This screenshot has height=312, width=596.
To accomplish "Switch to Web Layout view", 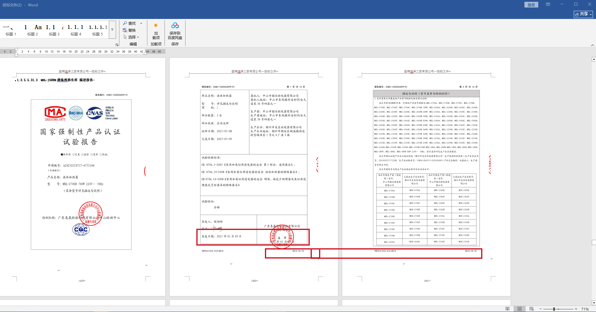I will tap(531, 309).
